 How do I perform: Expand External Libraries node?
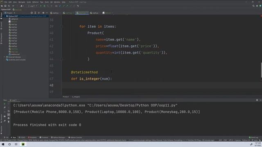pyautogui.click(x=5, y=57)
